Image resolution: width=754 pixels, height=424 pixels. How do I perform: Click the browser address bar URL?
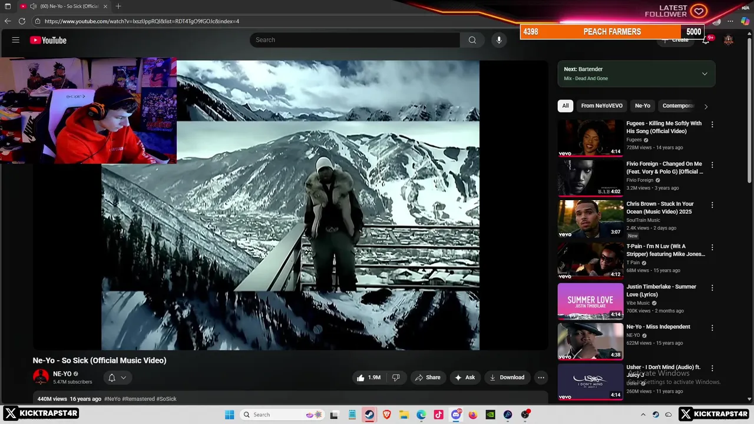tap(142, 21)
